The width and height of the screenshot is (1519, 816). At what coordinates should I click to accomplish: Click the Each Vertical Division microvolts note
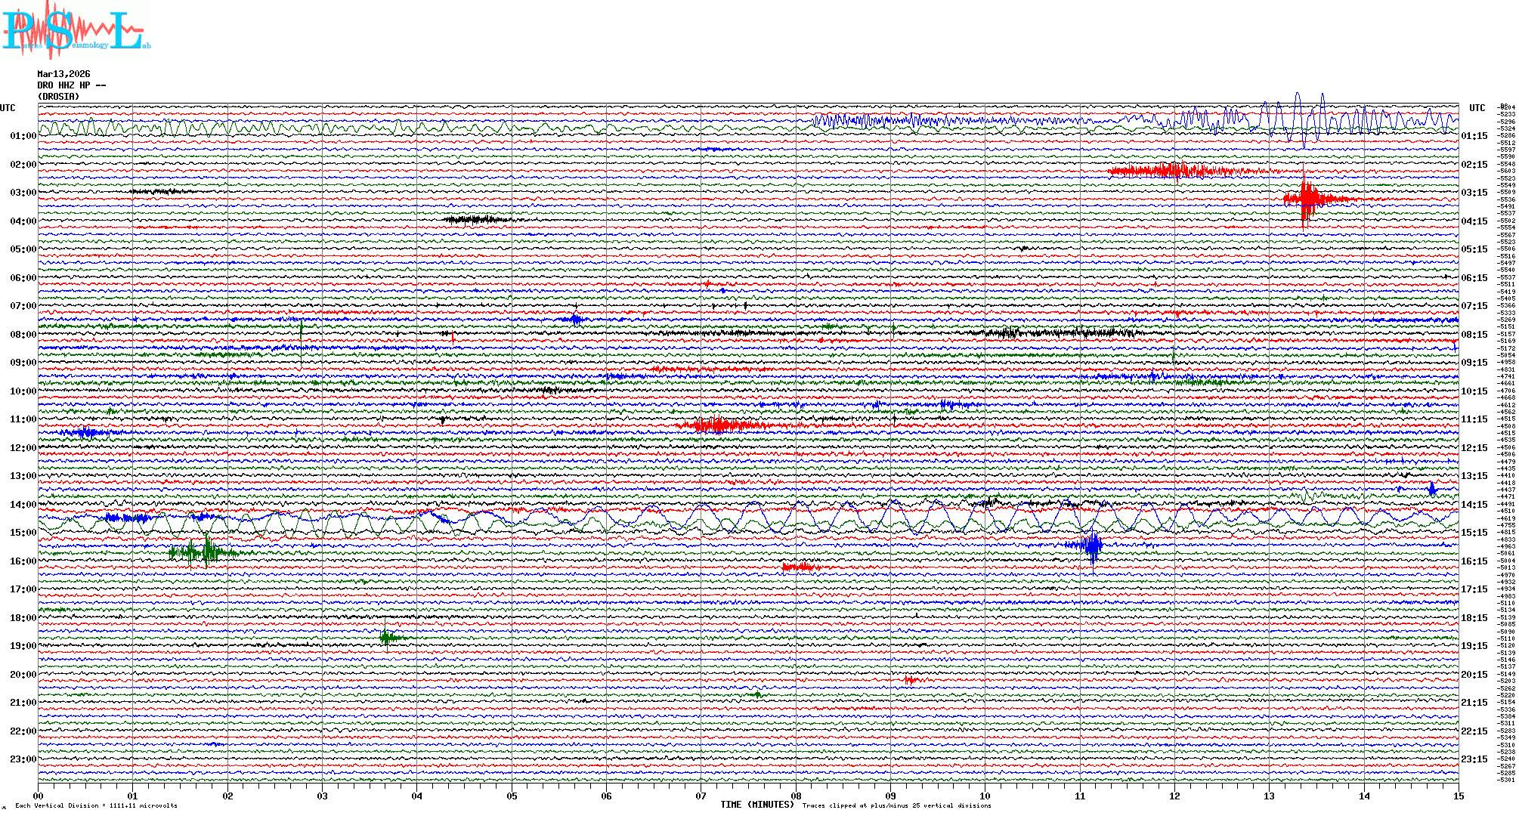(x=96, y=806)
